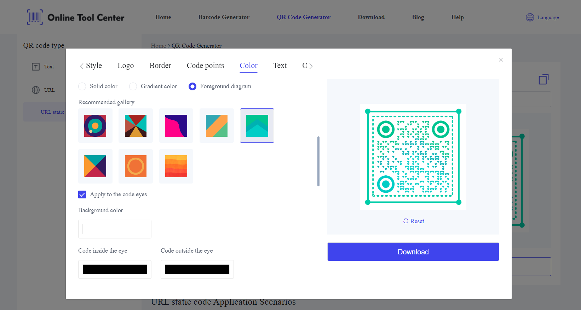Pick the pink and navy wave pattern
Image resolution: width=581 pixels, height=310 pixels.
[x=176, y=126]
